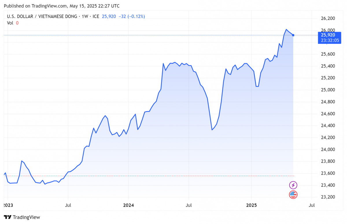Click the US flag event icon on chart
Screen dimensions: 347x224
coord(293,195)
